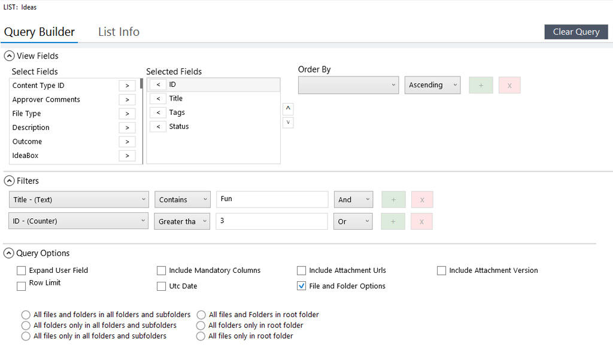Open the Greater than operator dropdown
This screenshot has width=613, height=359.
[182, 221]
